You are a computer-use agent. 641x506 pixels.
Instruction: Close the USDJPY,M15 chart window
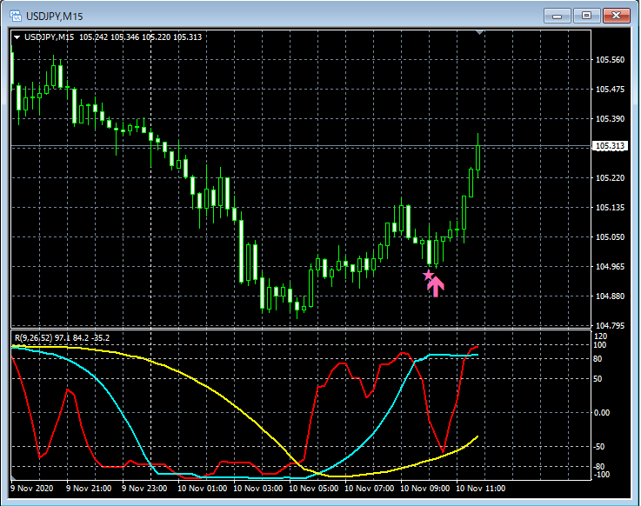(x=617, y=16)
